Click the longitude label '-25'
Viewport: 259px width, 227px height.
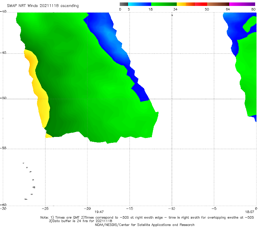(x=45, y=208)
